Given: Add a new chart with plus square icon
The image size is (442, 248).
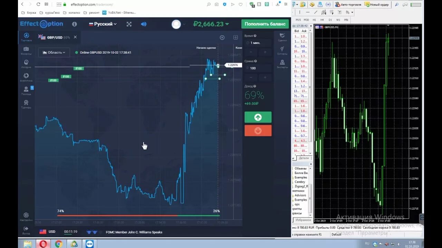Looking at the screenshot, I should click(236, 38).
